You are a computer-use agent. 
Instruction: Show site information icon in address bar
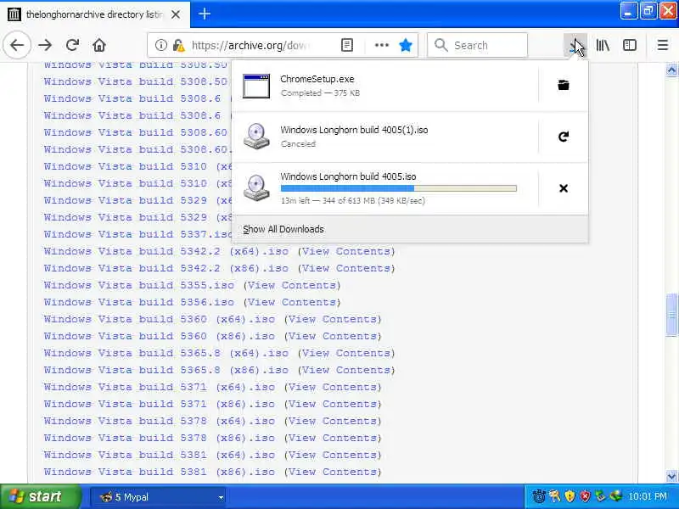click(160, 45)
